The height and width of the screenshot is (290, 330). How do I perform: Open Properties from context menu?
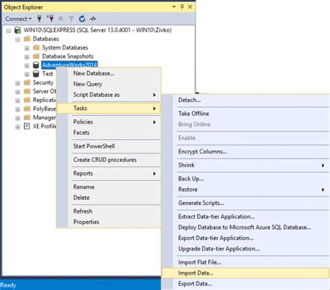(x=109, y=222)
